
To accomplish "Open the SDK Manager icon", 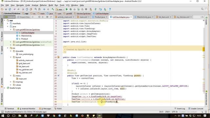I will coord(105,9).
